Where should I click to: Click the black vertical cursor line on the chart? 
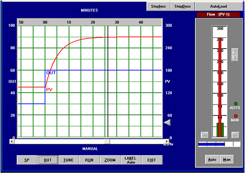click(x=108, y=82)
